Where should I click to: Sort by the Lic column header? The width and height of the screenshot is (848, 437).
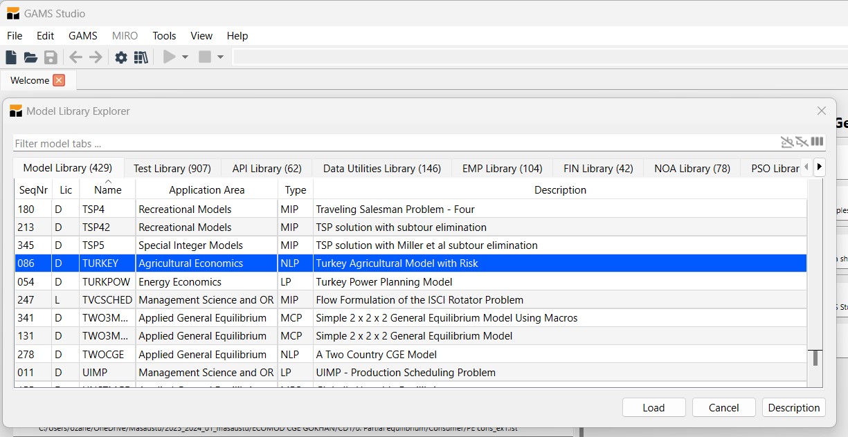[66, 189]
